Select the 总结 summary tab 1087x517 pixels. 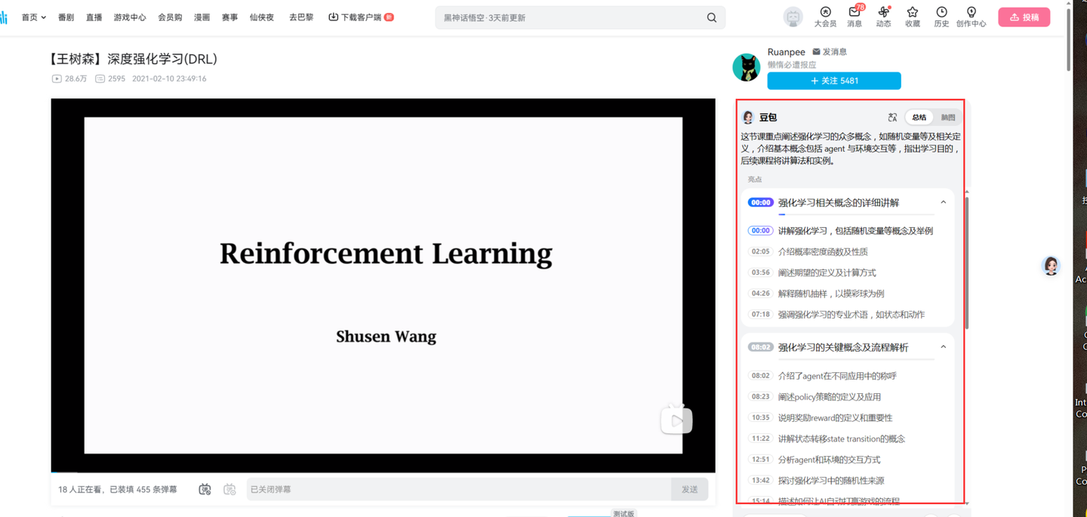coord(919,117)
